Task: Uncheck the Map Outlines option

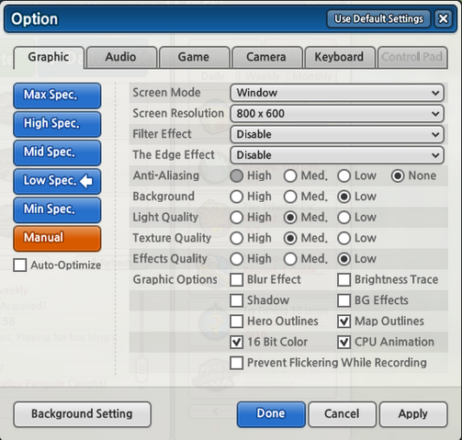Action: 344,322
